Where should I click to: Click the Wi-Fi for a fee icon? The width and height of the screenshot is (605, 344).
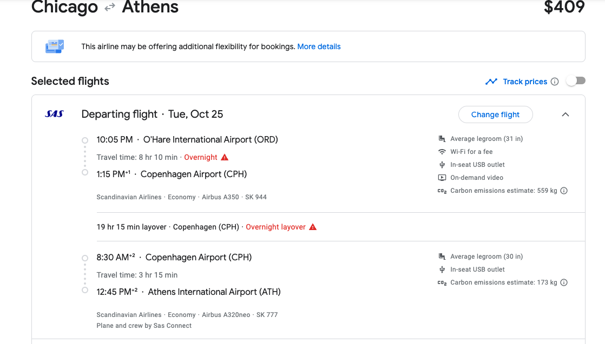[x=442, y=152]
